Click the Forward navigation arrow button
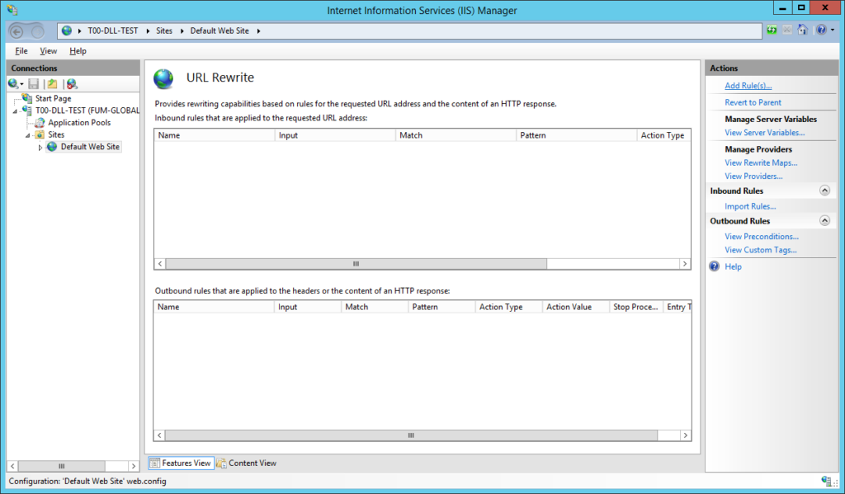Screen dimensions: 845x494 coord(37,31)
